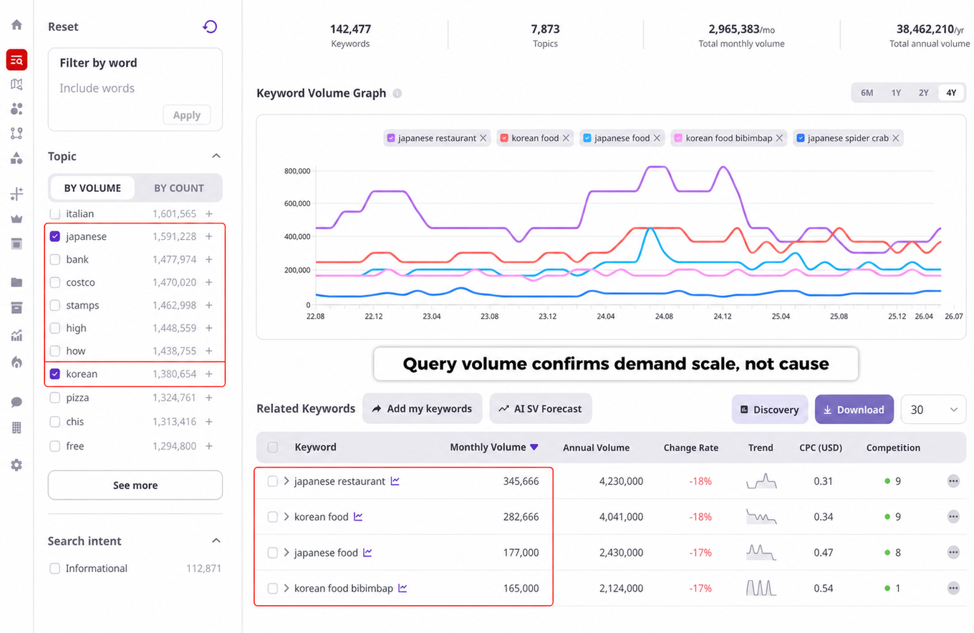974x633 pixels.
Task: Toggle japanese food legend checkbox in graph
Action: coord(587,138)
